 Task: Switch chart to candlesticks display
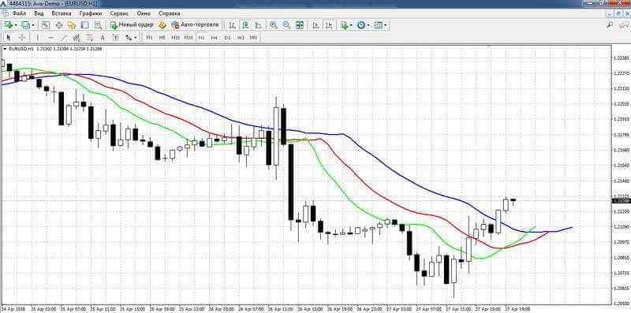[245, 25]
